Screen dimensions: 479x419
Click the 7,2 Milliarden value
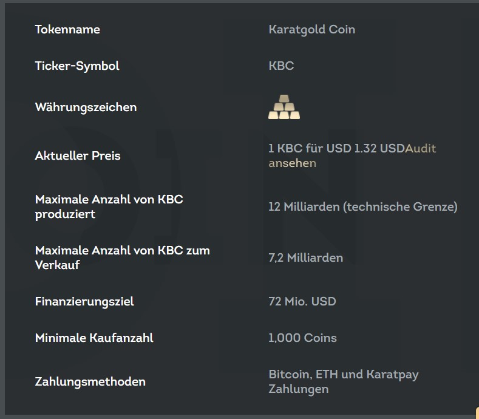[x=306, y=258]
